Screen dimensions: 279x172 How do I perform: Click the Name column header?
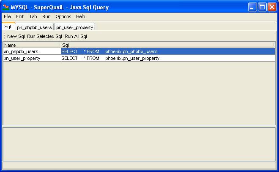[x=32, y=45]
